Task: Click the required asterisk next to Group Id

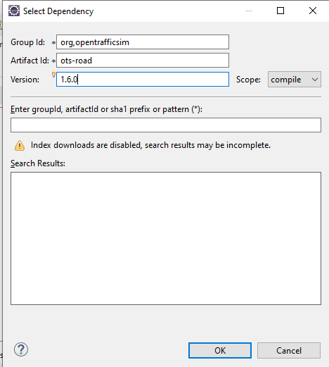Action: pos(53,43)
